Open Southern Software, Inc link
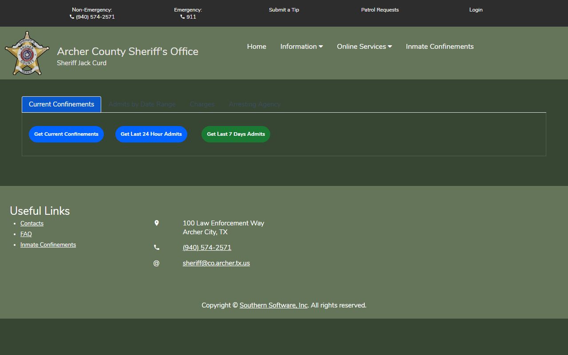Viewport: 568px width, 355px height. (274, 305)
